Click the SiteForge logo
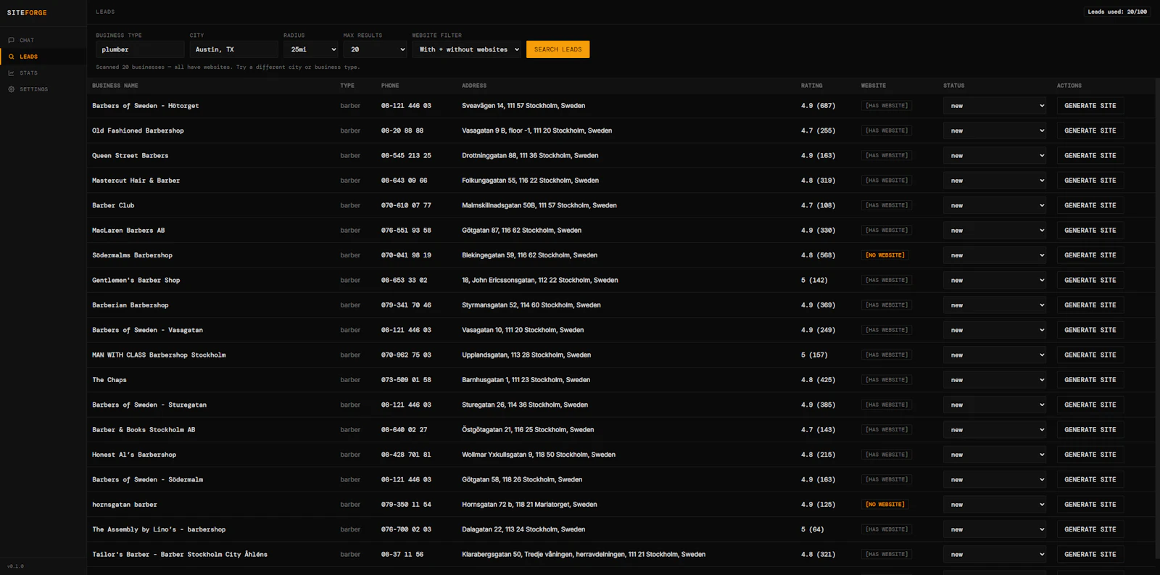1160x575 pixels. (27, 13)
